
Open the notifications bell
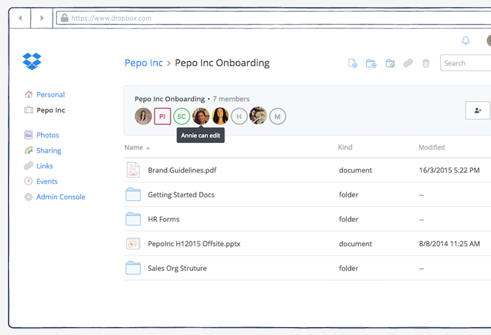point(466,41)
